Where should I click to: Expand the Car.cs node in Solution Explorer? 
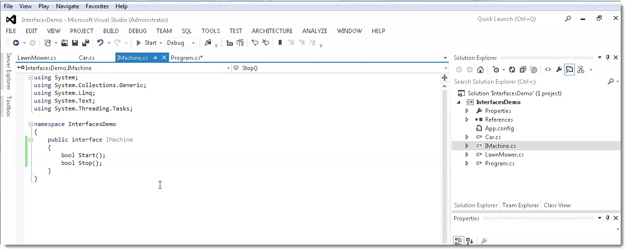pos(467,137)
